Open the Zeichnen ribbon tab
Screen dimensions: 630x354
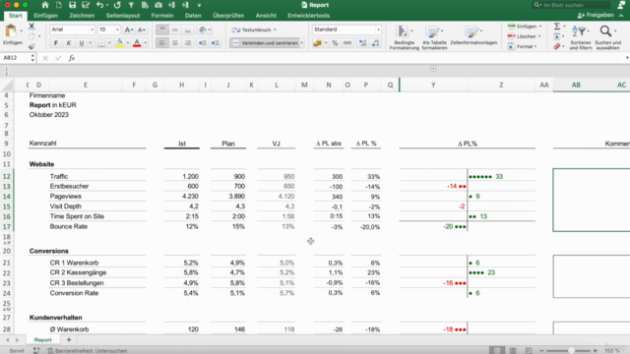click(82, 16)
